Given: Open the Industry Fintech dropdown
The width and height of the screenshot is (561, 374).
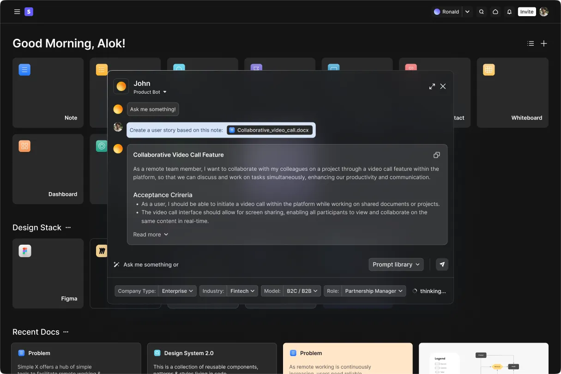Looking at the screenshot, I should [242, 291].
